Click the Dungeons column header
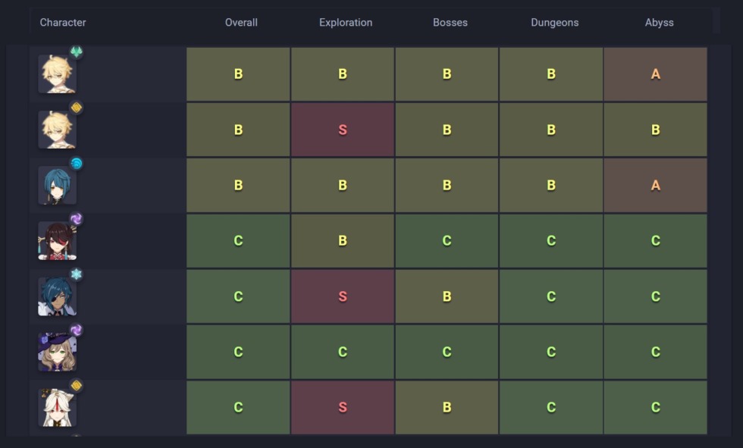The width and height of the screenshot is (743, 448). [x=555, y=23]
